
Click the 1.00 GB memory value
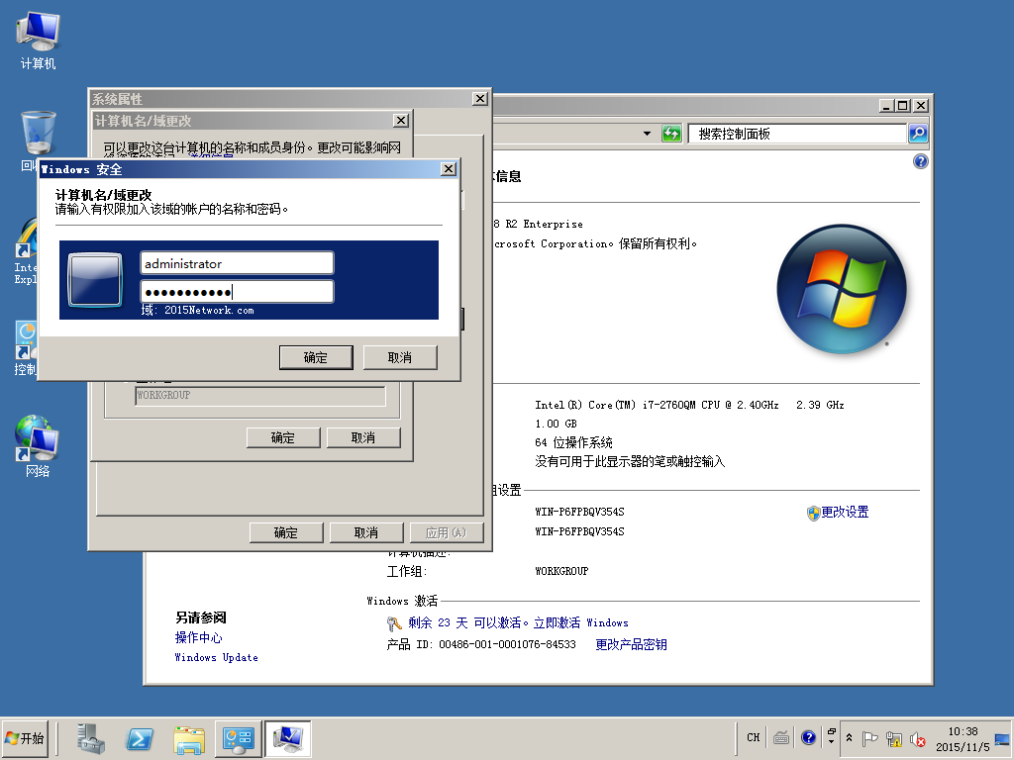click(556, 424)
